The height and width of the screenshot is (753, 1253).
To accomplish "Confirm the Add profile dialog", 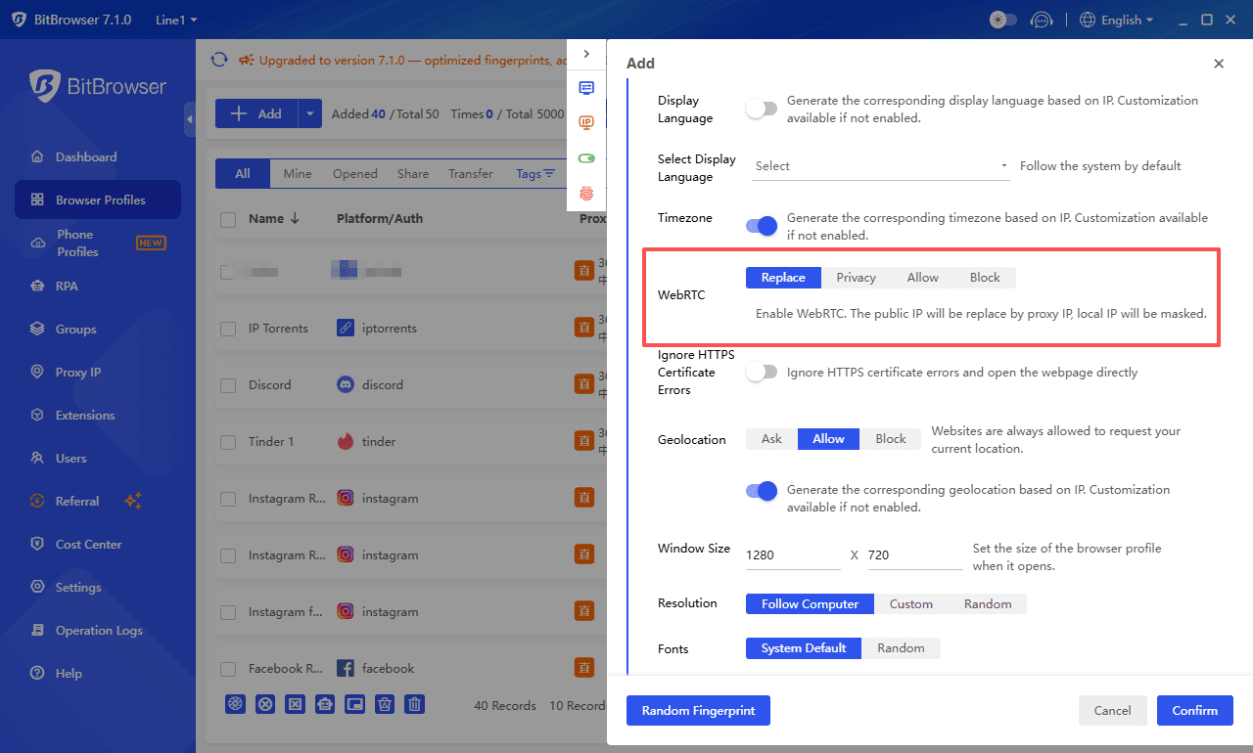I will (x=1194, y=710).
